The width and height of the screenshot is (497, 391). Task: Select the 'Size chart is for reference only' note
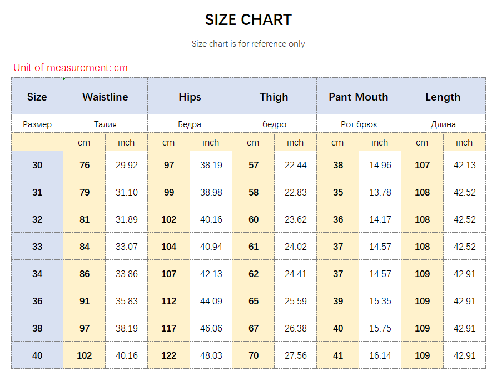pos(248,44)
